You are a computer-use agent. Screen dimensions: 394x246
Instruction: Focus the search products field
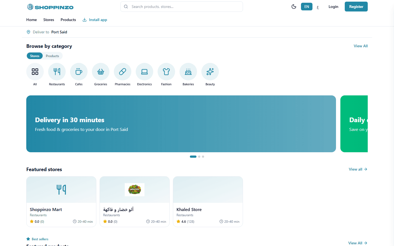[x=182, y=7]
